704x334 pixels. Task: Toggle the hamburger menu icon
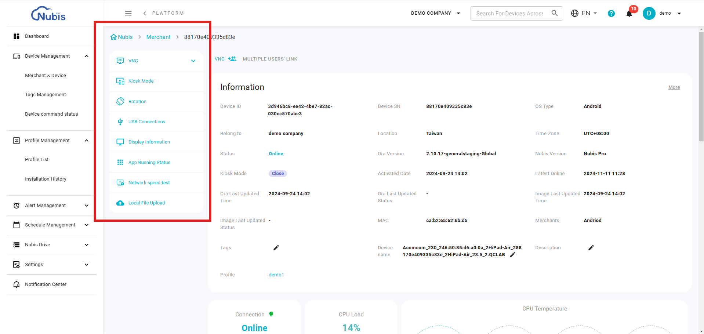128,13
